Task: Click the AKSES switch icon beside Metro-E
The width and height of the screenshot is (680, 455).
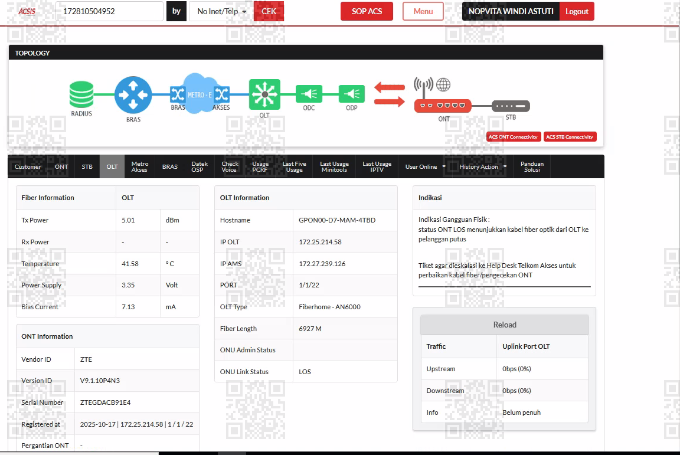Action: [221, 94]
